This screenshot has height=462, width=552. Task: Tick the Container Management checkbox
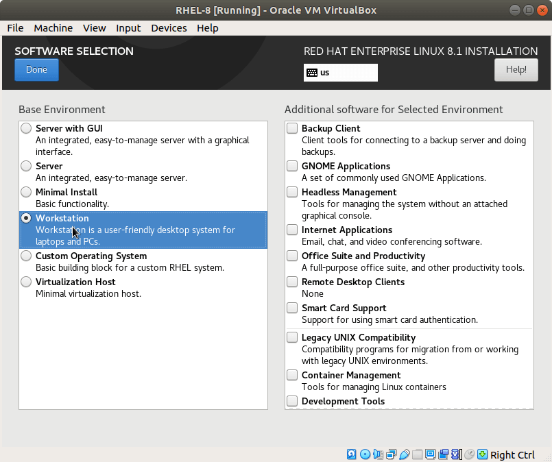tap(293, 375)
